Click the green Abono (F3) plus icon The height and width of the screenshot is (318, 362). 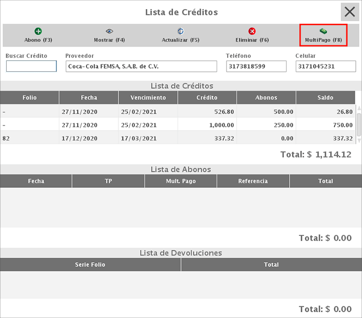point(38,31)
